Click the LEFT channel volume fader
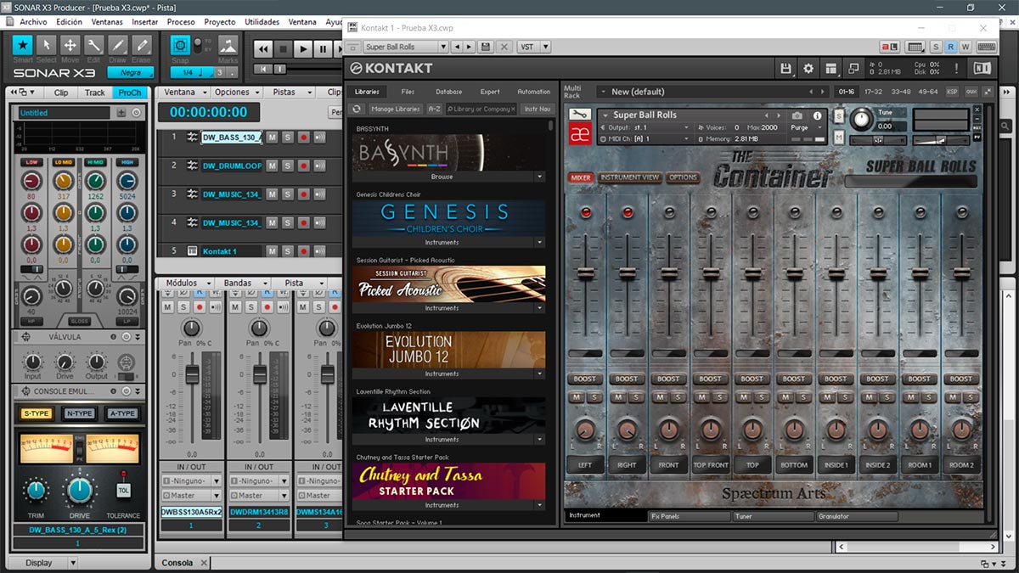Screen dimensions: 1019x573 pyautogui.click(x=584, y=272)
